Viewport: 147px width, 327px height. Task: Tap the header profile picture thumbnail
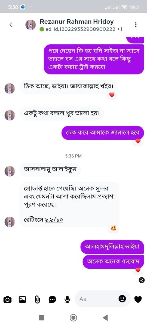tap(30, 25)
